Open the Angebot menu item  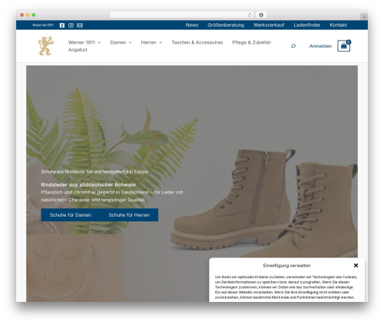[x=78, y=50]
